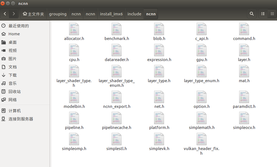Image resolution: width=277 pixels, height=167 pixels.
Task: Open 下载 in the sidebar
Action: [x=25, y=75]
